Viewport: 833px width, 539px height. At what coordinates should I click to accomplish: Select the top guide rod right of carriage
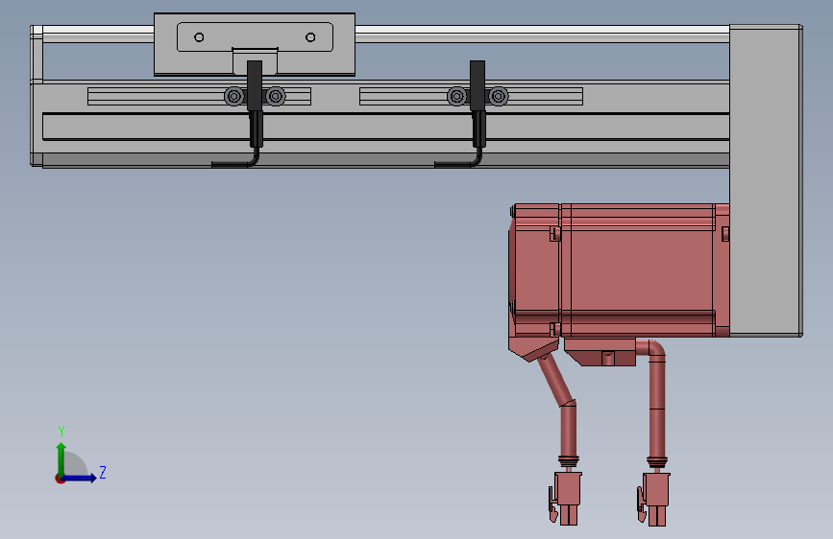tap(542, 34)
